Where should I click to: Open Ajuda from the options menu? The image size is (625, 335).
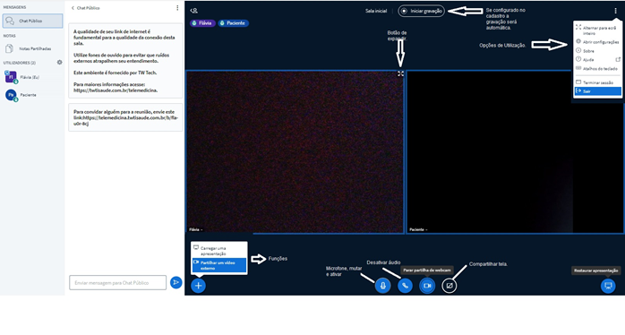pos(597,59)
